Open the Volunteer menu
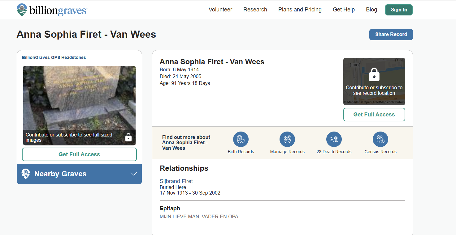 point(220,10)
